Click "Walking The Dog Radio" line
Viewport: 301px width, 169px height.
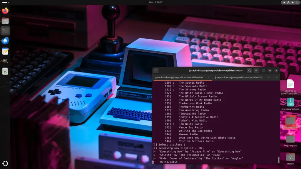click(195, 131)
